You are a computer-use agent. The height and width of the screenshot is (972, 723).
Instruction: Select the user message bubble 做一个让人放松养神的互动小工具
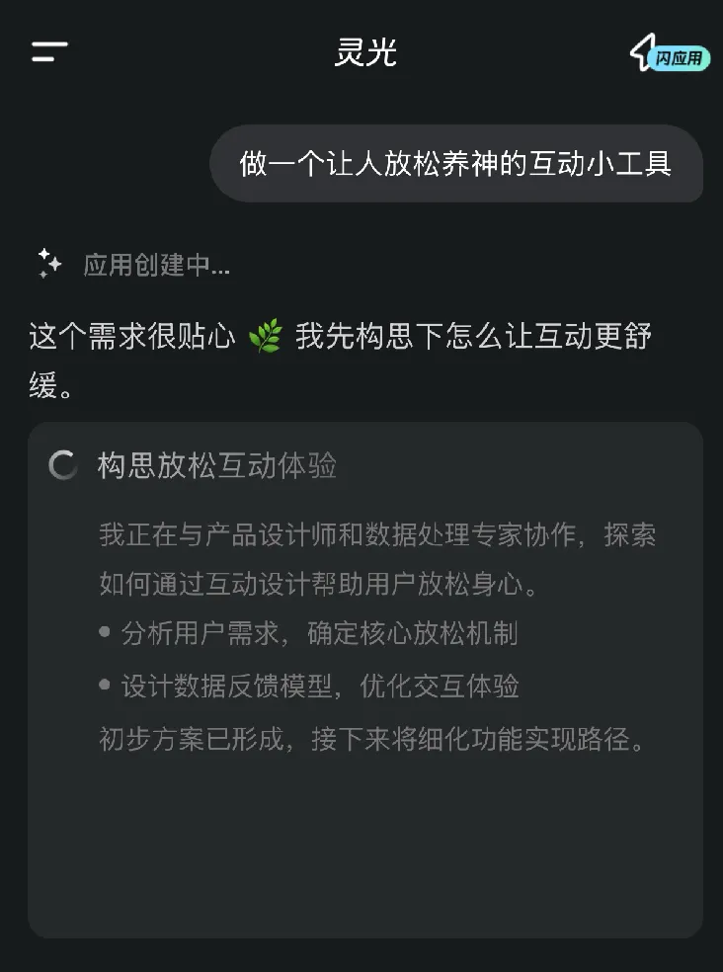tap(455, 163)
